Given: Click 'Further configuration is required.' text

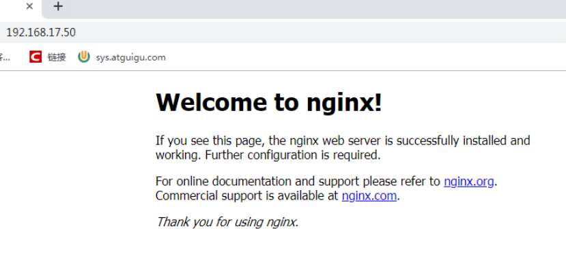Looking at the screenshot, I should point(293,155).
